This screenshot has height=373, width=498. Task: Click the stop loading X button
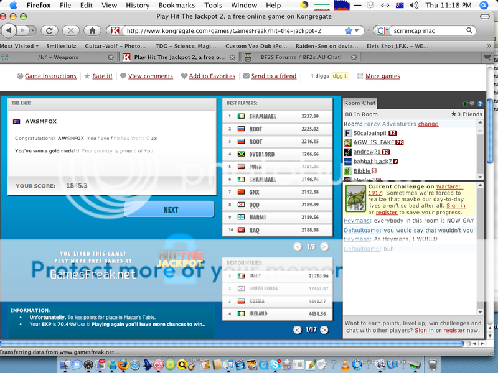pyautogui.click(x=71, y=30)
